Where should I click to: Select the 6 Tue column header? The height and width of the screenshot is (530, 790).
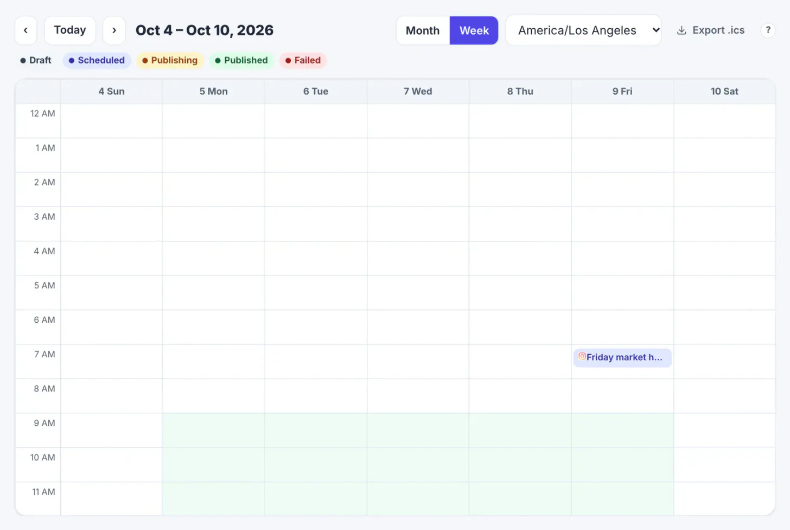pos(316,92)
